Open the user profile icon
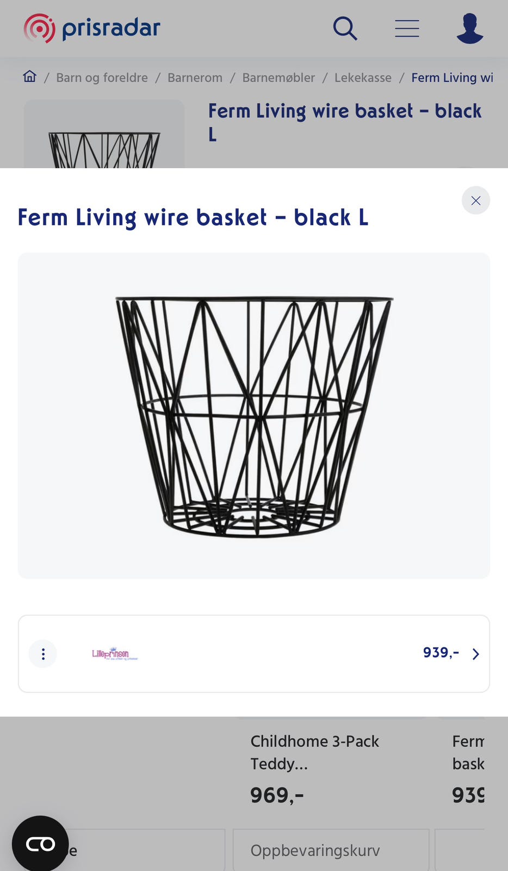The height and width of the screenshot is (871, 508). tap(469, 28)
